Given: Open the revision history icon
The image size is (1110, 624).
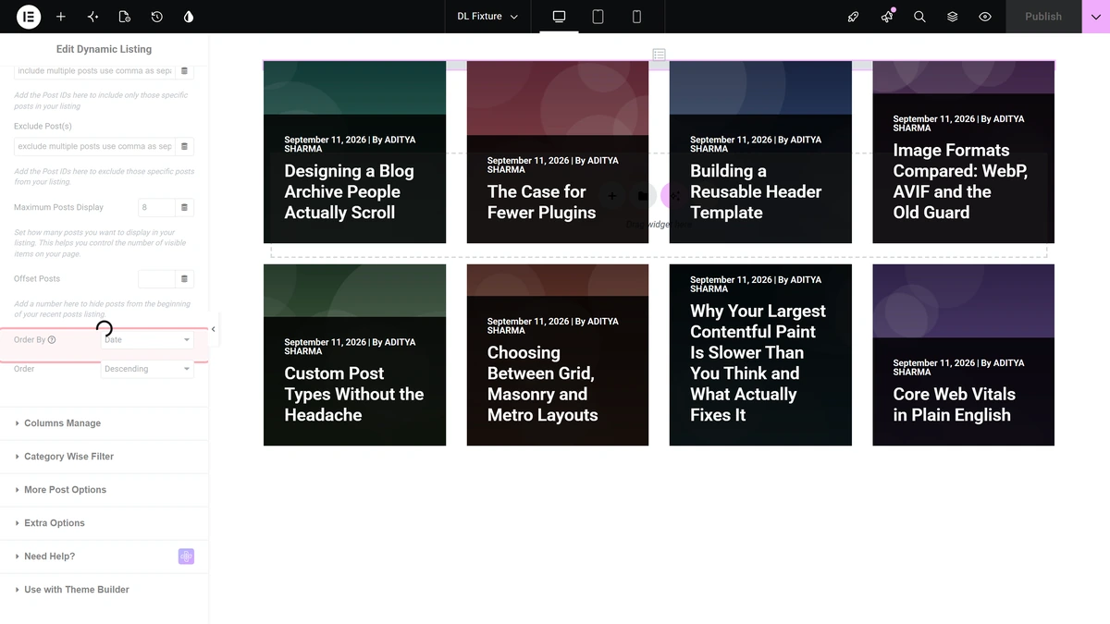Looking at the screenshot, I should pyautogui.click(x=156, y=17).
